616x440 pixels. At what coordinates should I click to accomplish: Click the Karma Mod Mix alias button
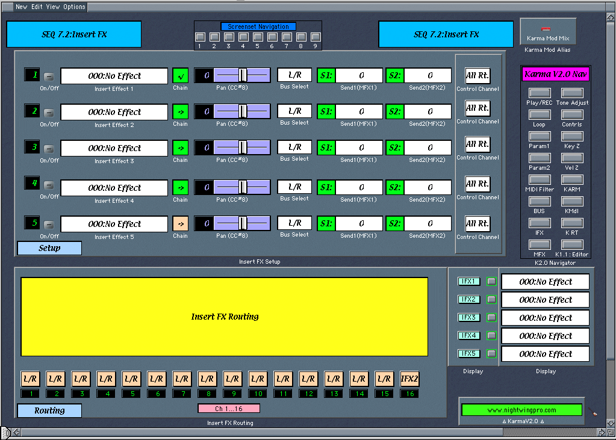pos(548,32)
